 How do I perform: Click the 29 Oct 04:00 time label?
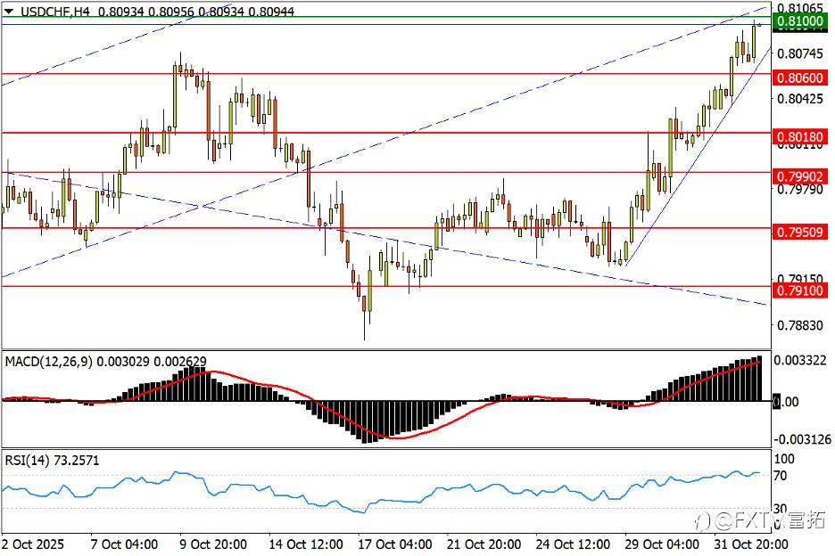click(661, 544)
